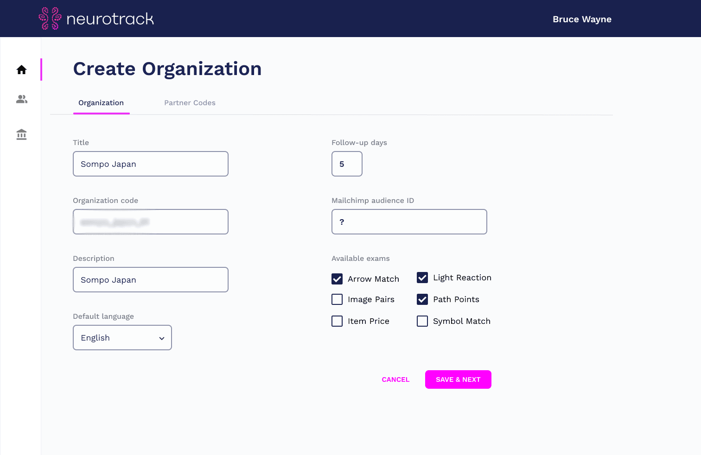Disable the Arrow Match exam
The width and height of the screenshot is (701, 455).
tap(337, 279)
